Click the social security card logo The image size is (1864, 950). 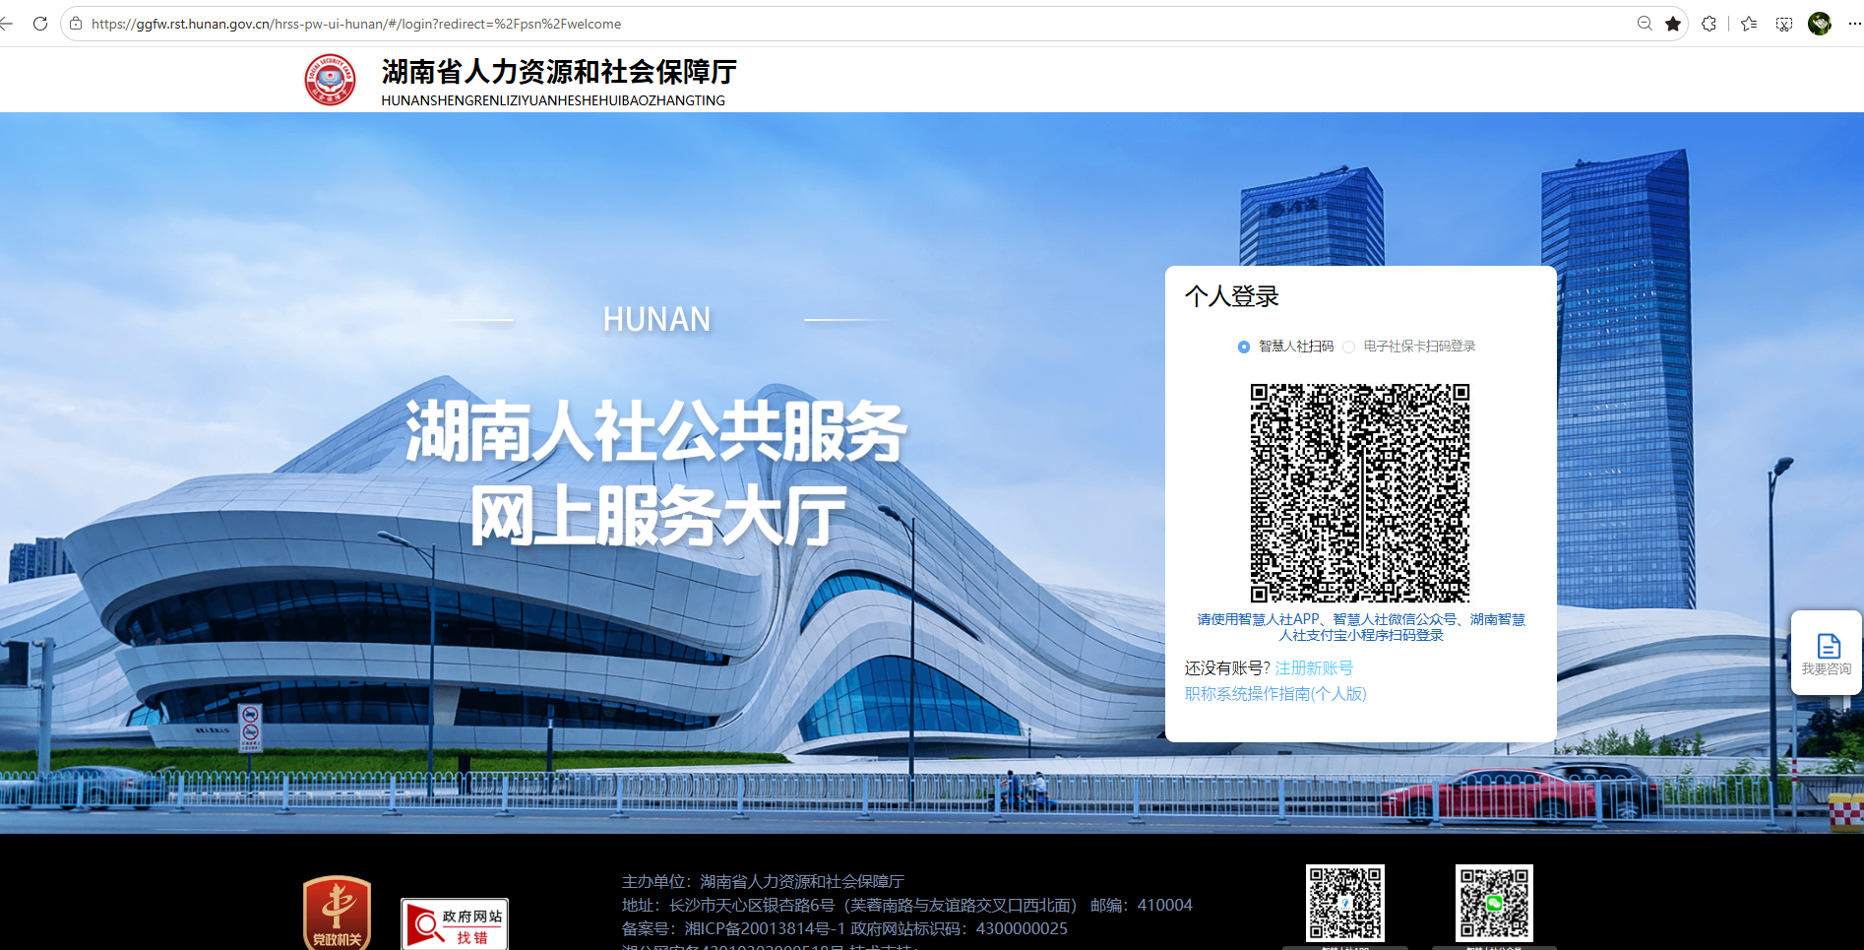(331, 80)
